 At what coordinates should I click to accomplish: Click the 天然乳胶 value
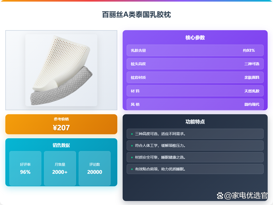coord(252,91)
